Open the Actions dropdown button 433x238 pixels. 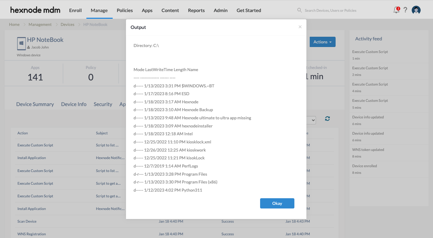coord(322,42)
